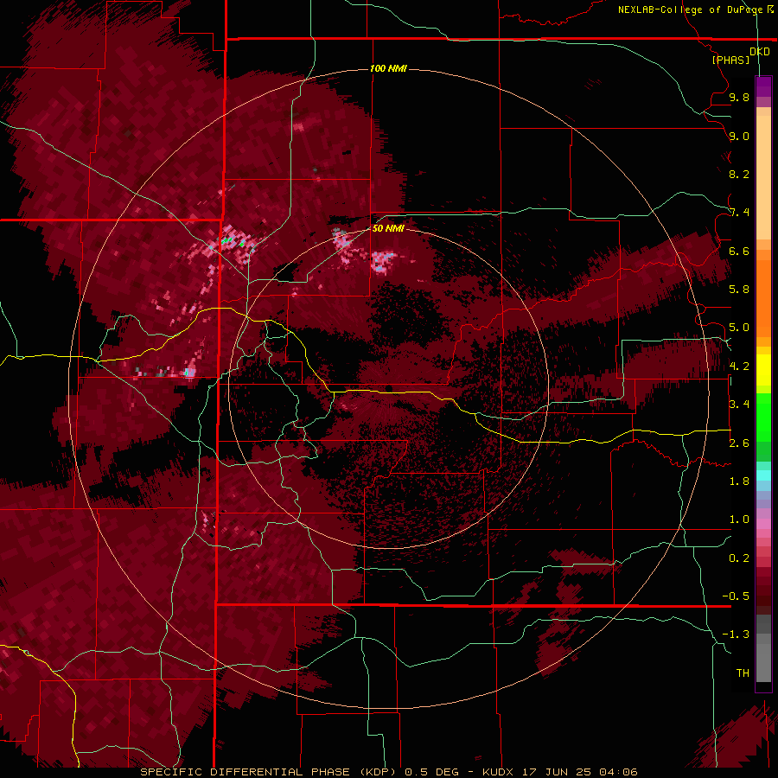
Task: Pick the cyan segment of the color bar
Action: tap(763, 475)
